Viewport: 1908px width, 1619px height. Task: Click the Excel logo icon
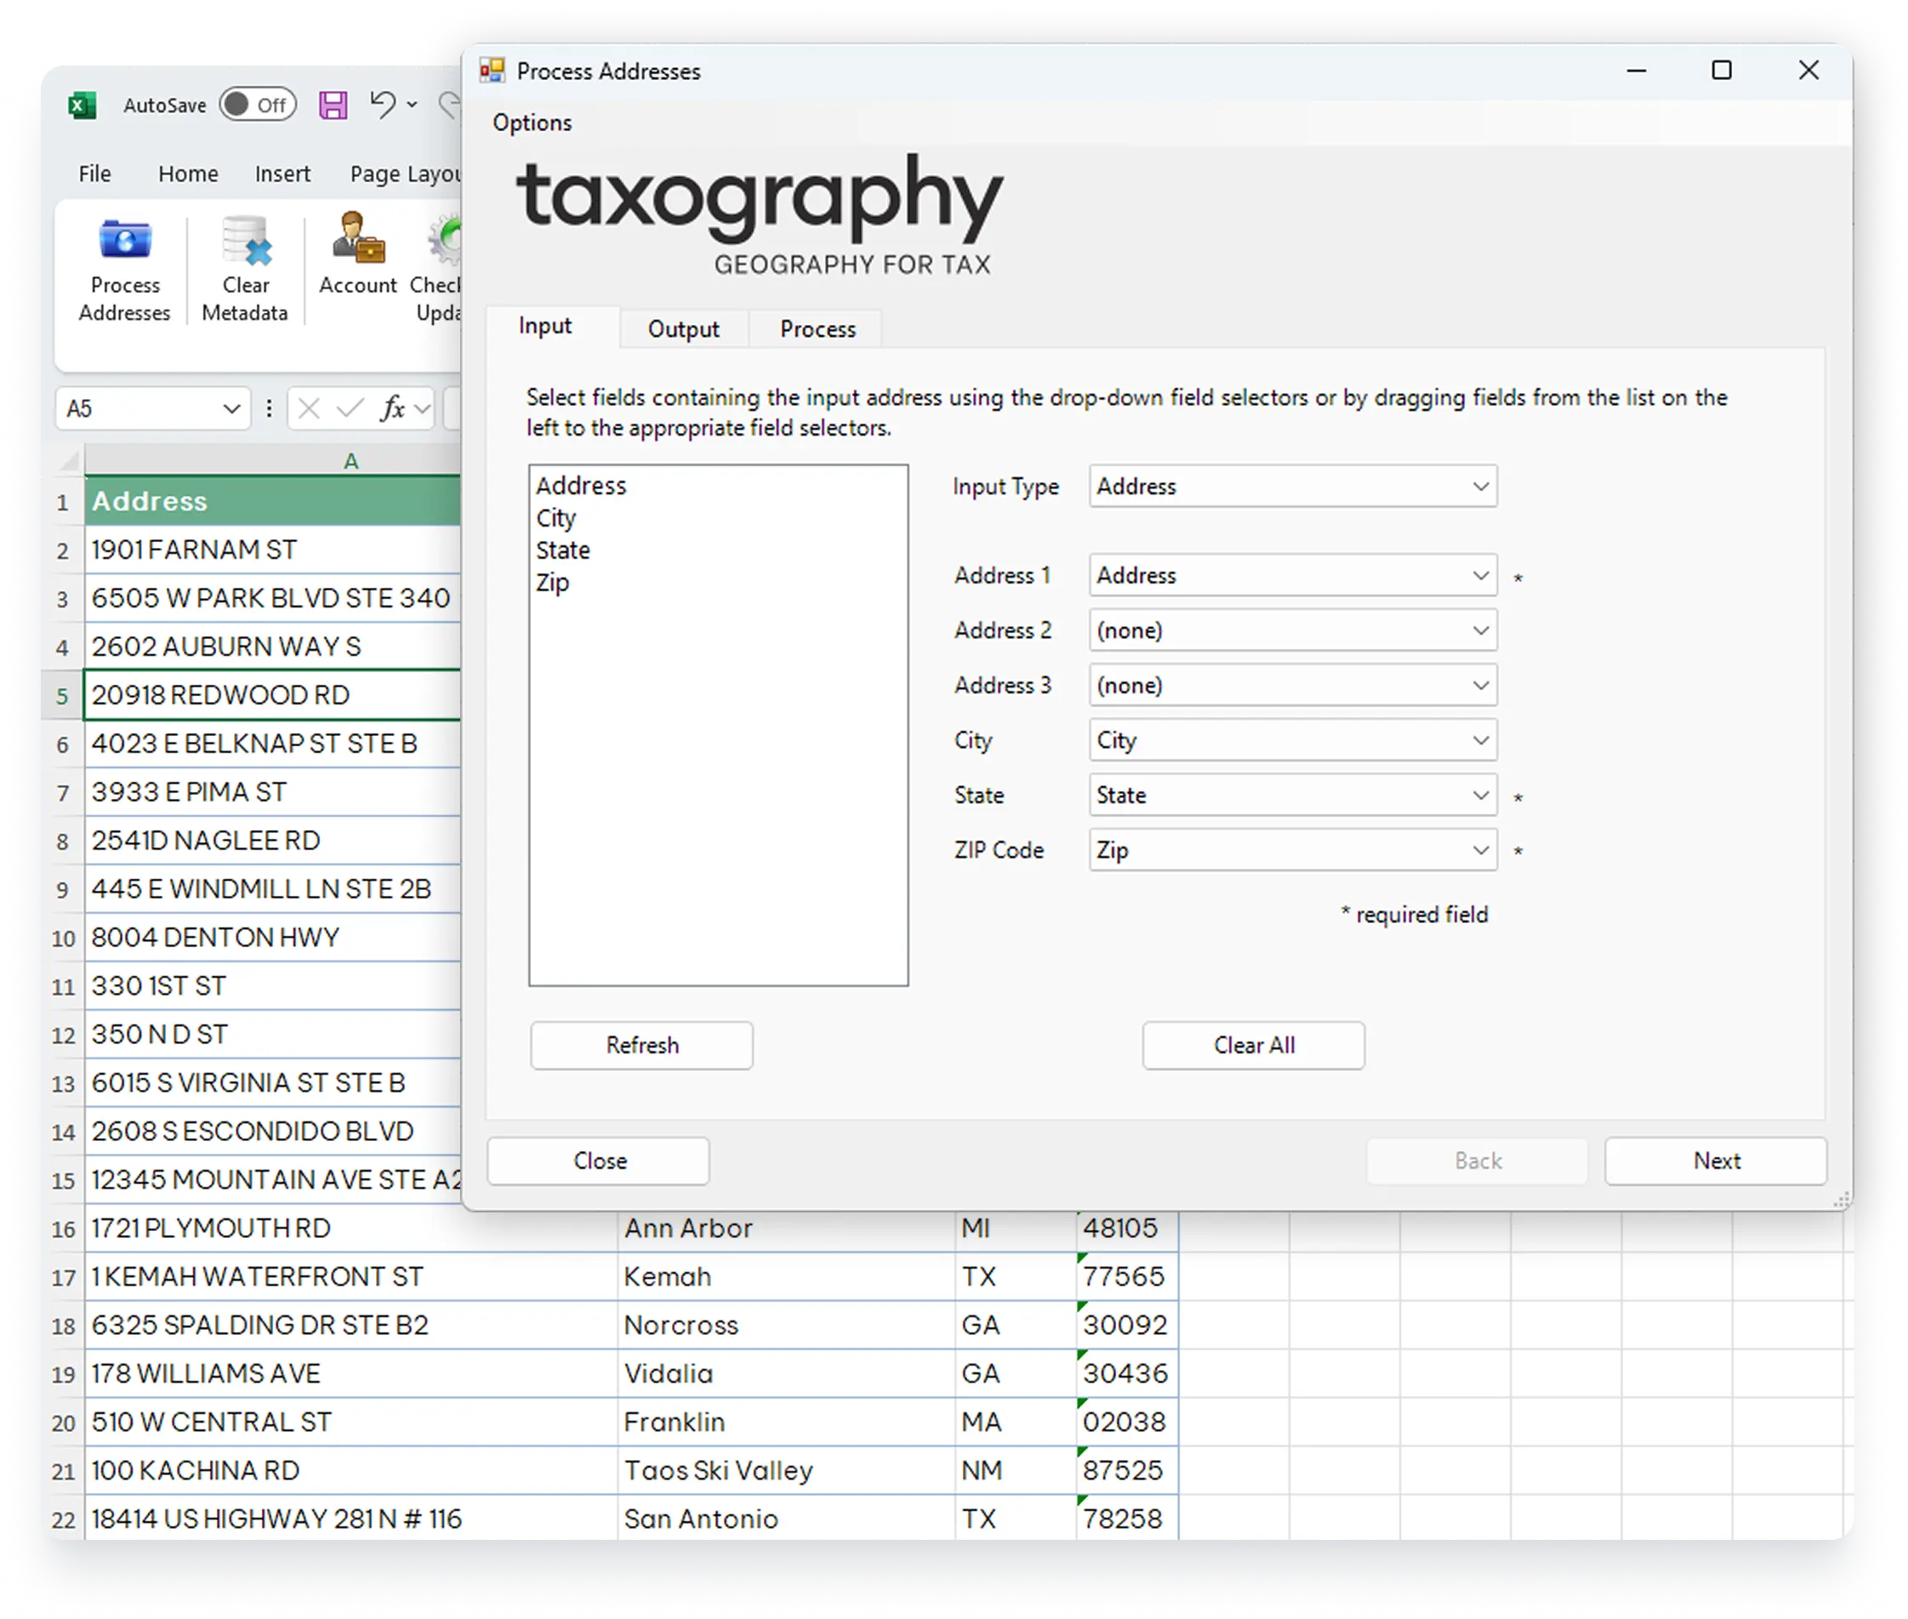(82, 105)
